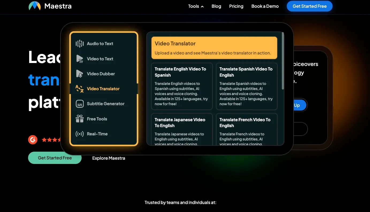Select Video Dubber tab label
Viewport: 370px width, 212px height.
101,74
